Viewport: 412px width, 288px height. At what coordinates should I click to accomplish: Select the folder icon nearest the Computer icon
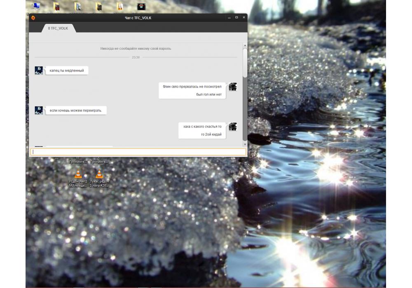pyautogui.click(x=56, y=7)
